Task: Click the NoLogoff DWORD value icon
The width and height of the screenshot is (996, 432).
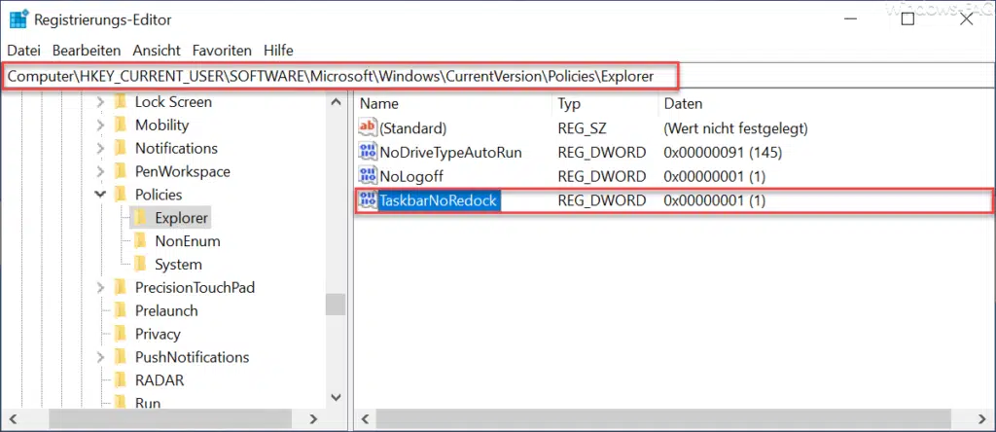Action: click(368, 176)
